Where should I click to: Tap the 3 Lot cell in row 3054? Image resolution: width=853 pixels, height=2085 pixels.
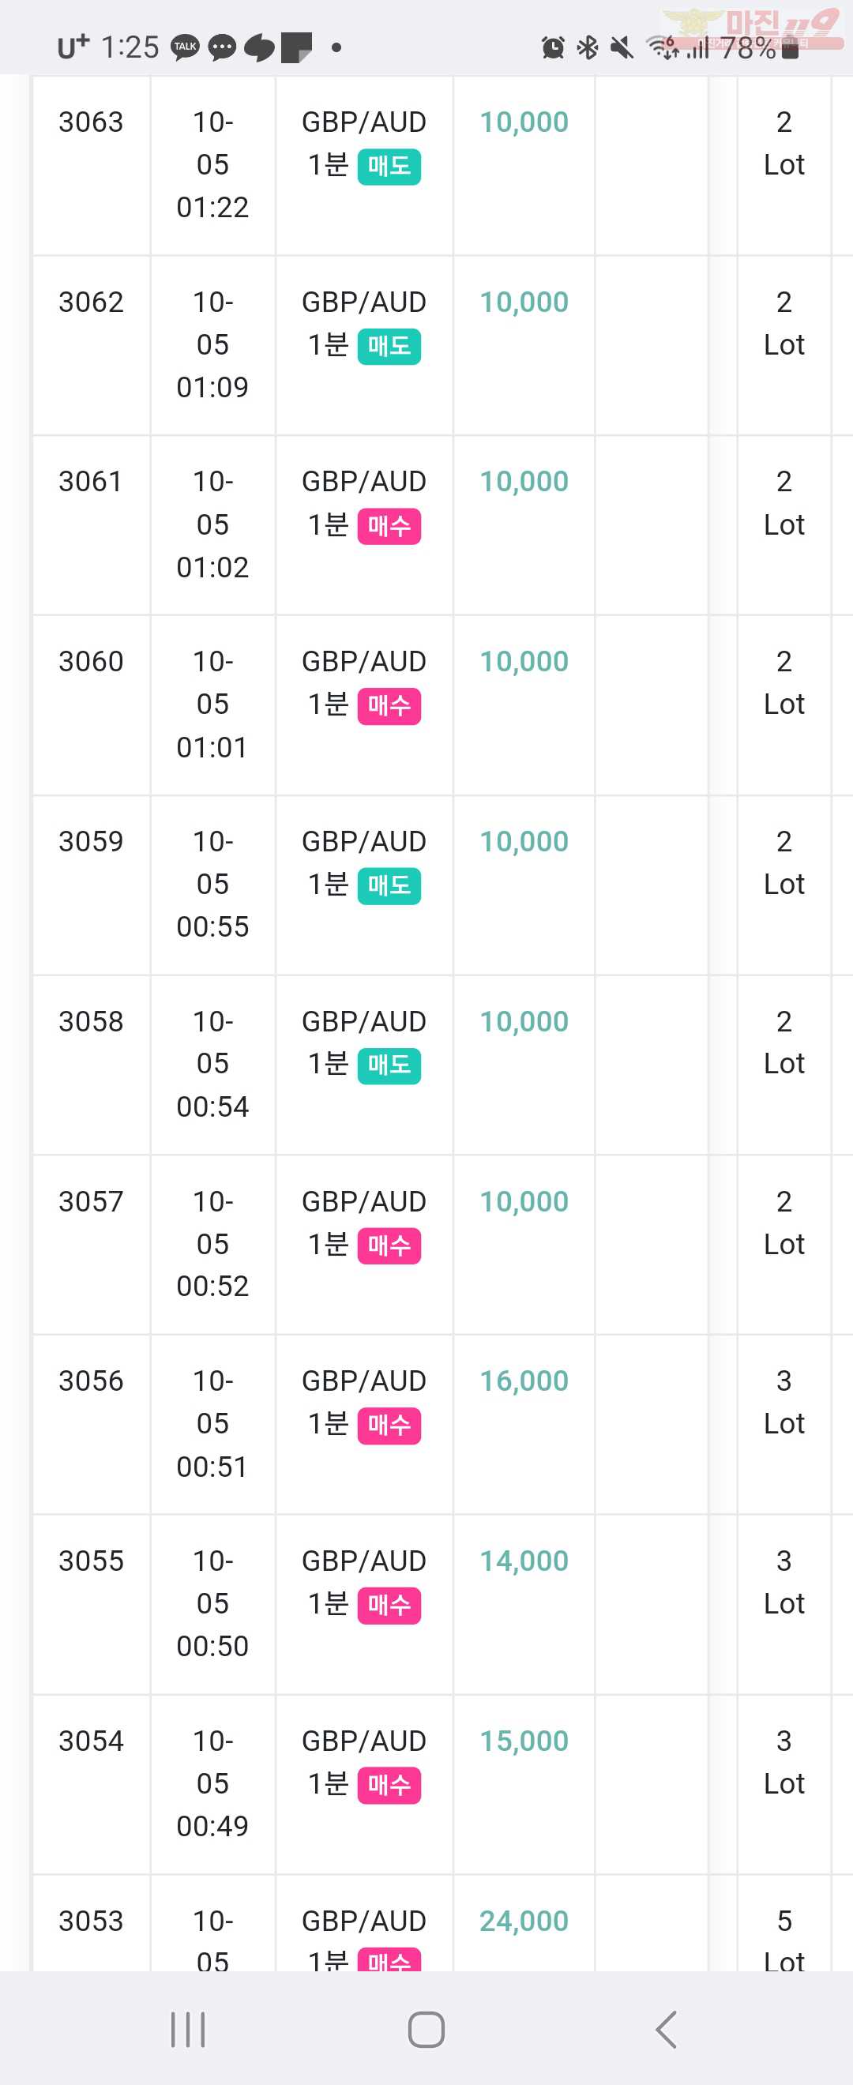tap(783, 1761)
